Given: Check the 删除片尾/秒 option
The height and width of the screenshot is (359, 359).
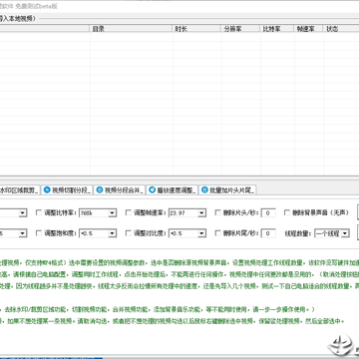Looking at the screenshot, I should click(x=218, y=233).
